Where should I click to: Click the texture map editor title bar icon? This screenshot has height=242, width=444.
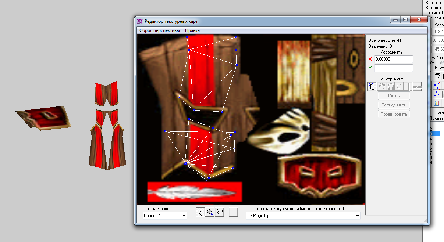(x=140, y=21)
